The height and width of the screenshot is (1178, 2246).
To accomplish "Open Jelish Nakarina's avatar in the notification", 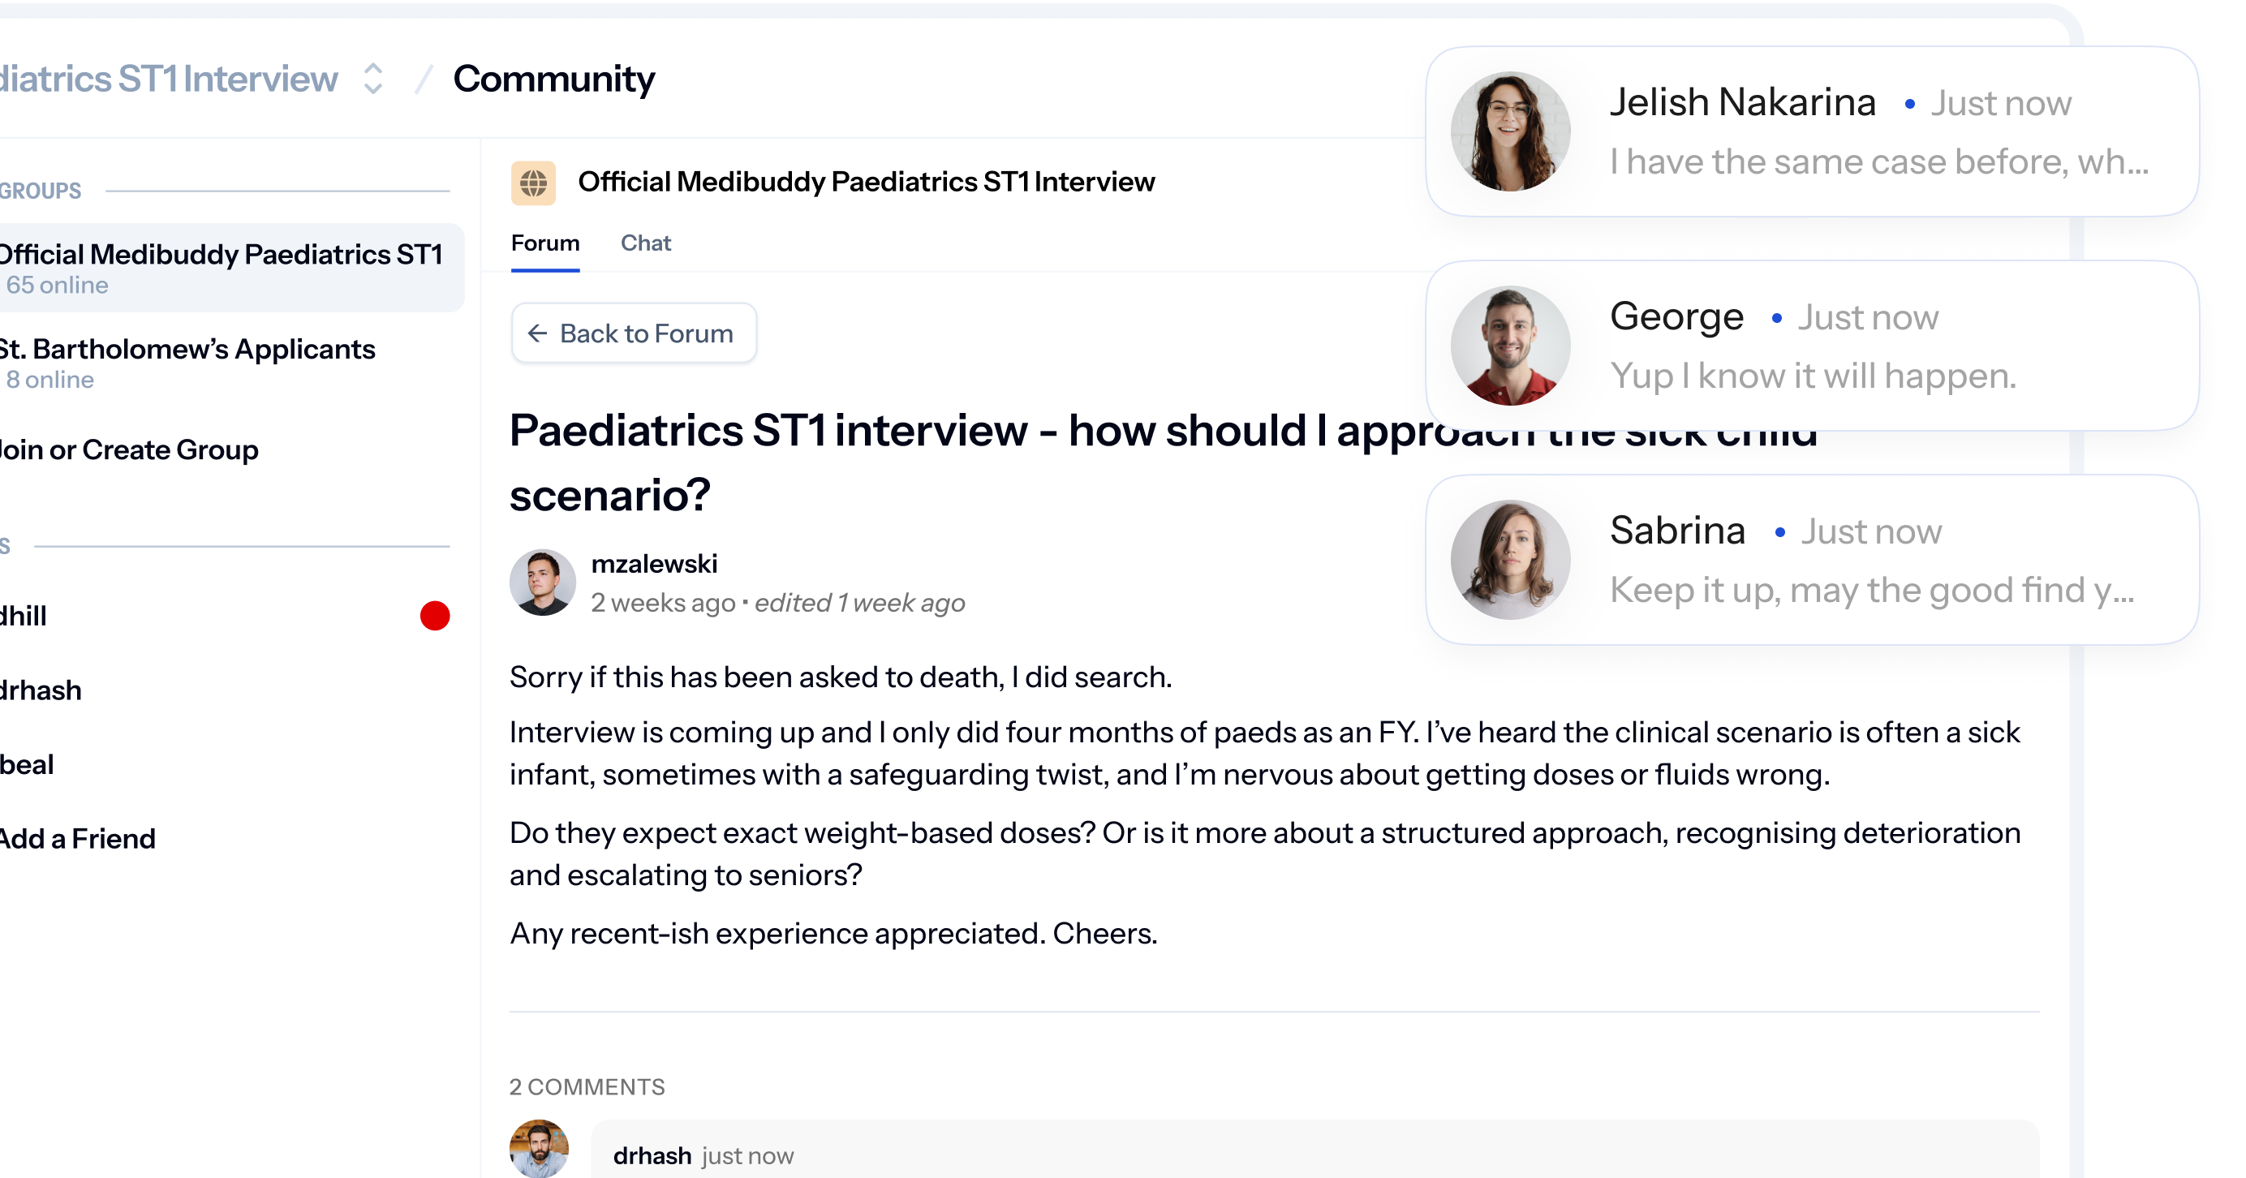I will pyautogui.click(x=1510, y=131).
